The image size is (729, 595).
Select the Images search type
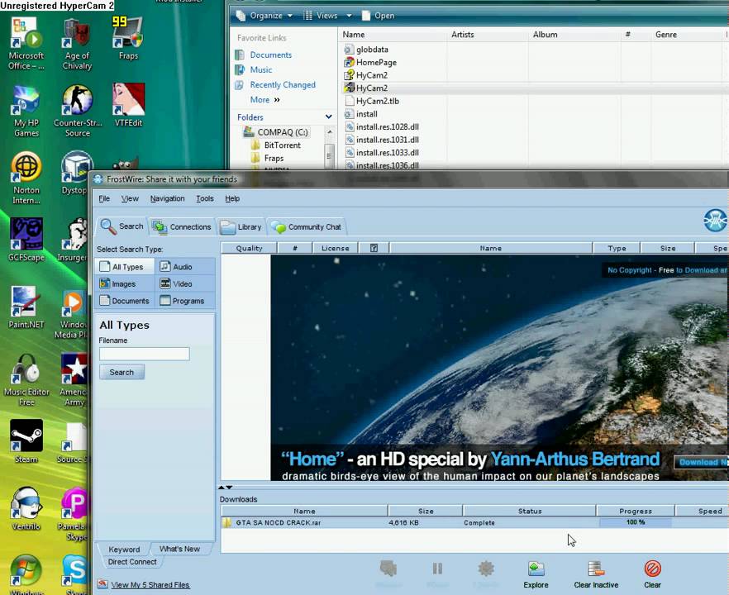tap(126, 283)
